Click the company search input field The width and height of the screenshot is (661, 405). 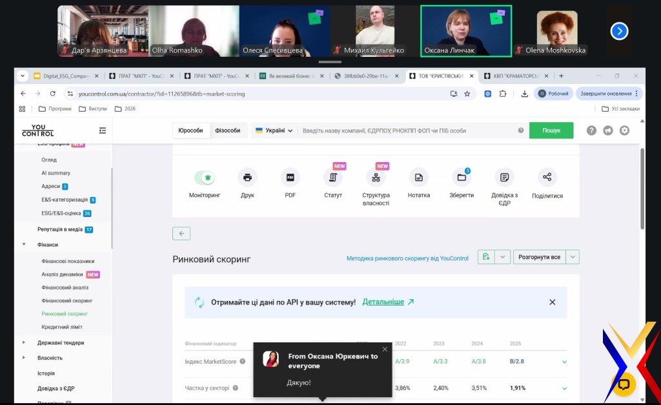pos(407,130)
